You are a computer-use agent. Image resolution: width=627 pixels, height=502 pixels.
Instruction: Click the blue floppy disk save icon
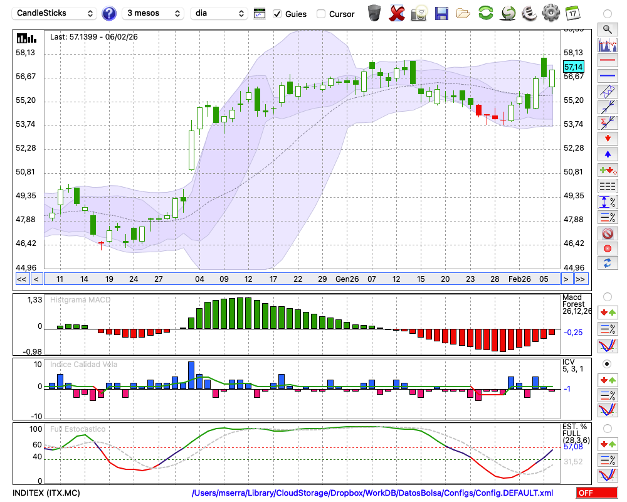(441, 13)
